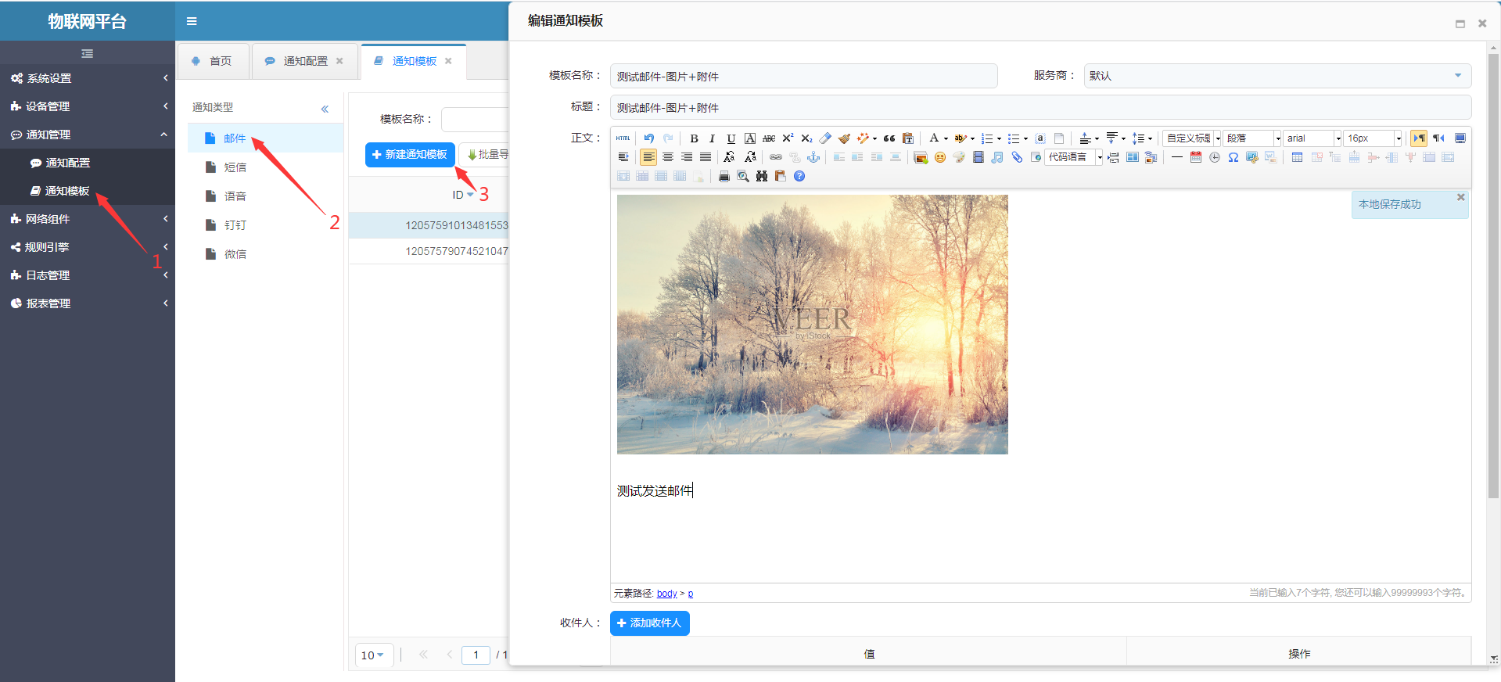Select 短信 in the notification type tree
Viewport: 1501px width, 682px height.
tap(235, 167)
